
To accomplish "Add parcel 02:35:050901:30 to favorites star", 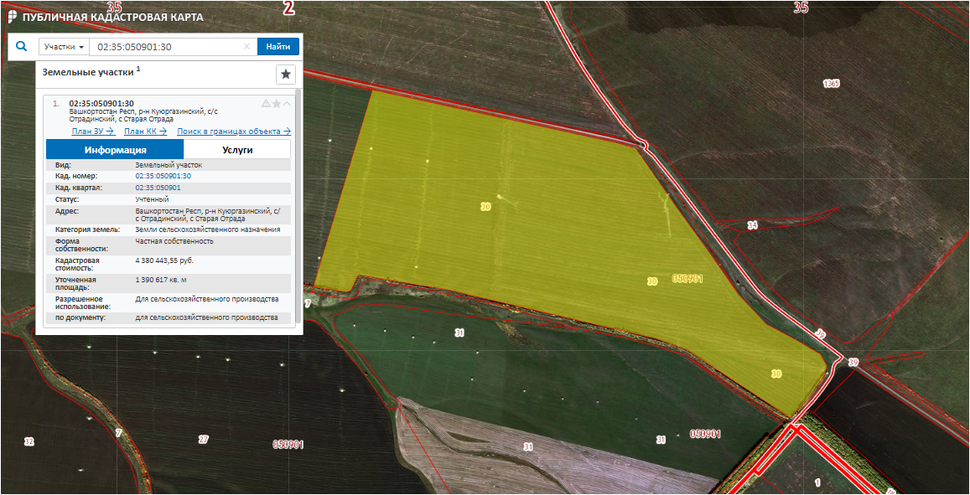I will [x=277, y=104].
